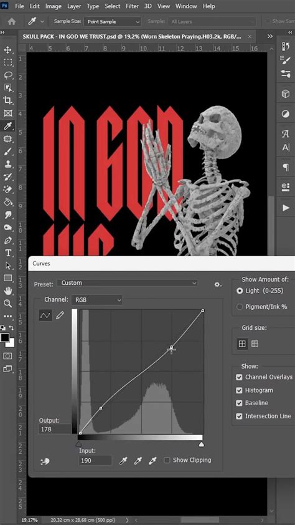The image size is (295, 525).
Task: Open the Filter menu
Action: (x=133, y=6)
